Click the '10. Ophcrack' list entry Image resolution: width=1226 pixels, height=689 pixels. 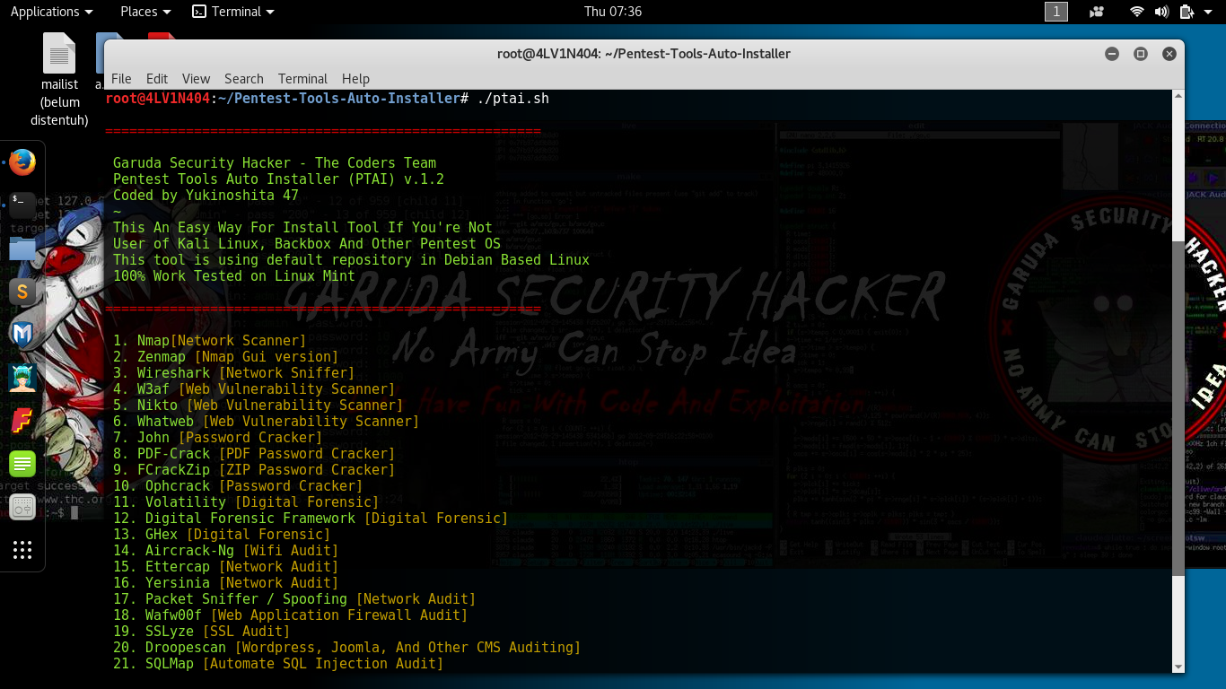tap(238, 486)
